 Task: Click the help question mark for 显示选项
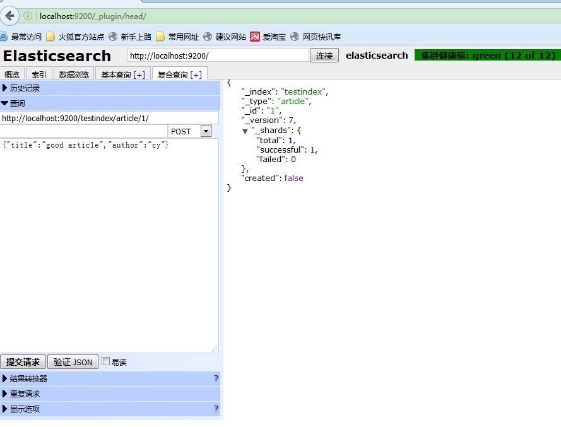click(x=216, y=409)
